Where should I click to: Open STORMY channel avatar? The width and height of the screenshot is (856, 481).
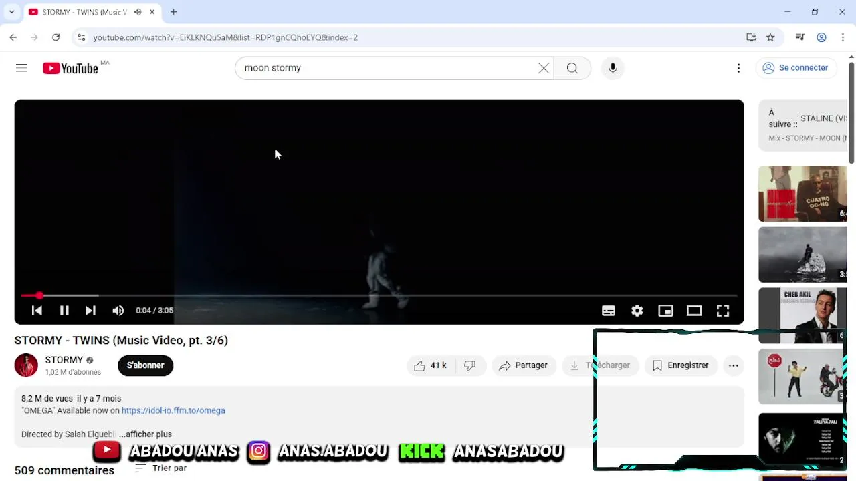pos(26,365)
